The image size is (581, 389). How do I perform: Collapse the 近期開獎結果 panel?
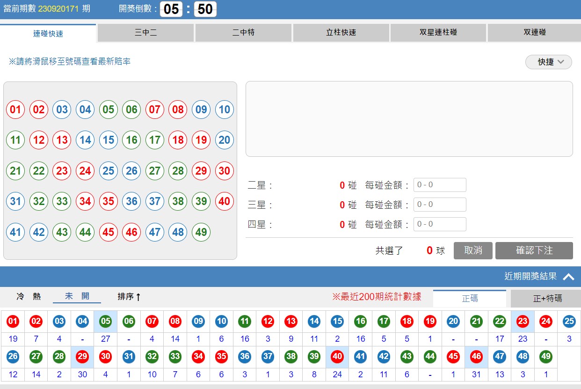(x=568, y=277)
